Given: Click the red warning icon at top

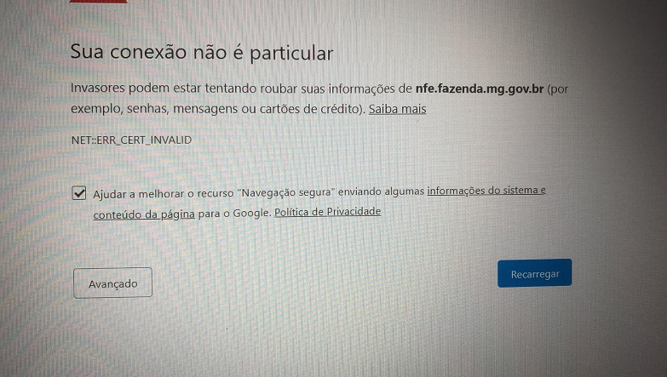Looking at the screenshot, I should coord(98,1).
